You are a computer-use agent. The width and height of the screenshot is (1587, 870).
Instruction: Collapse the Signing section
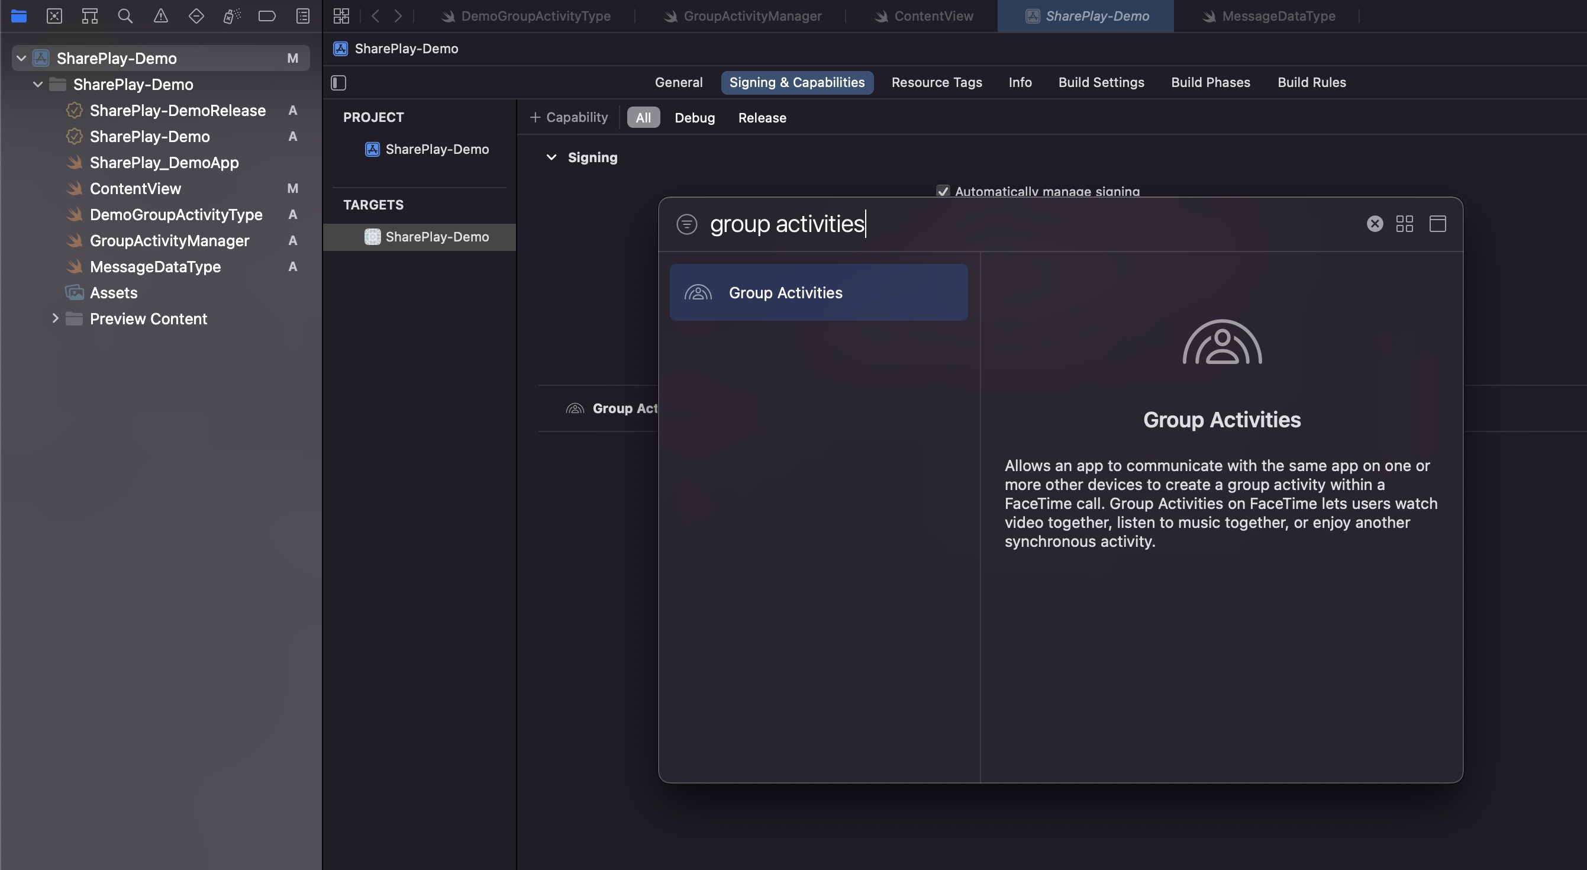click(551, 158)
